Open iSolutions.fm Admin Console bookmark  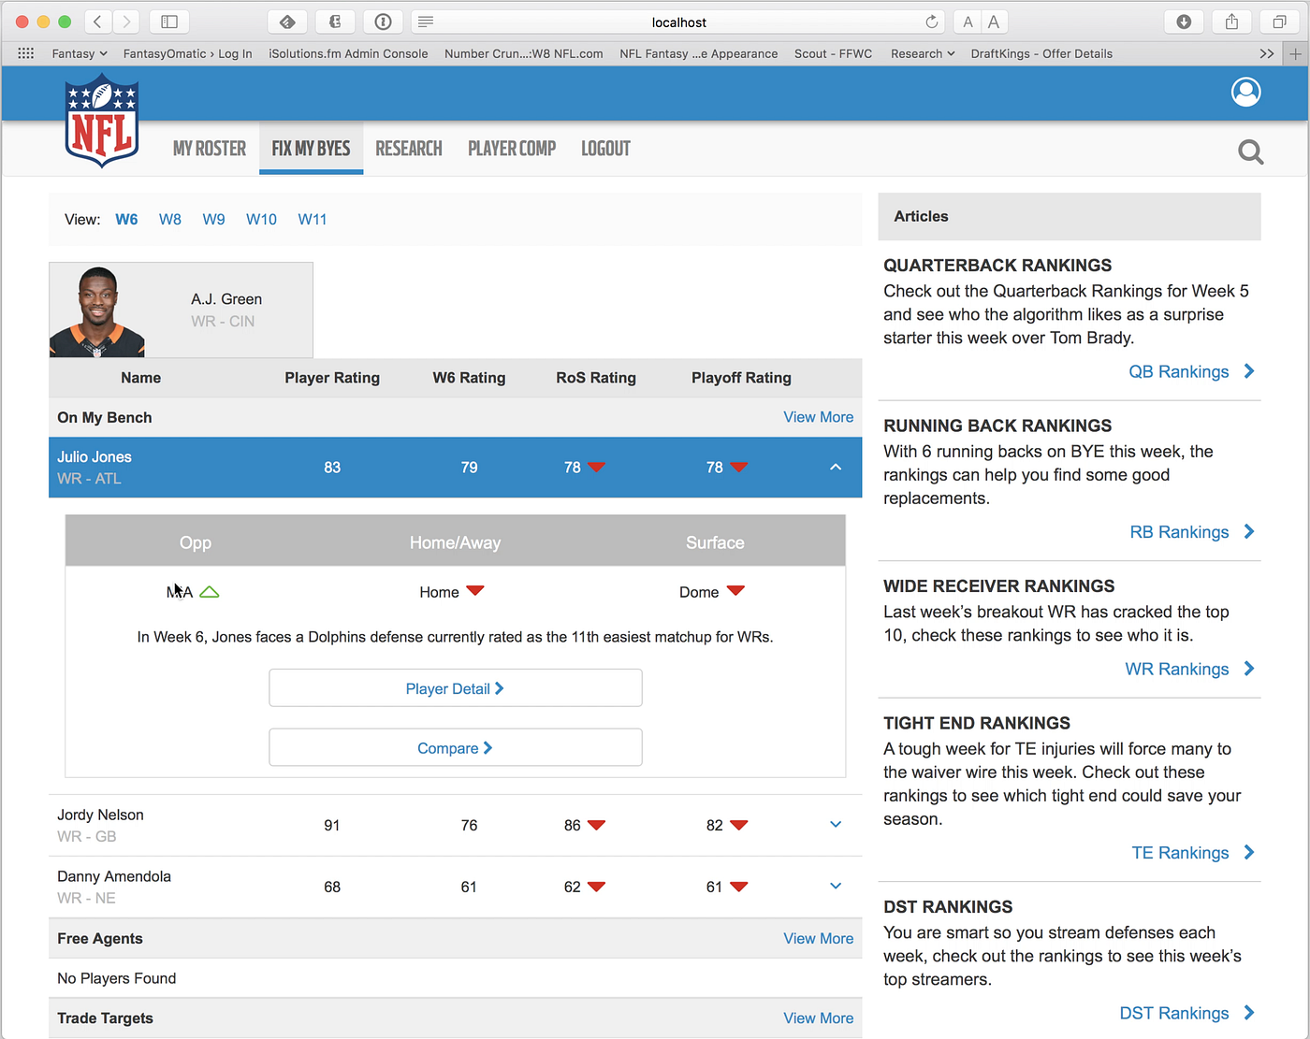point(348,53)
